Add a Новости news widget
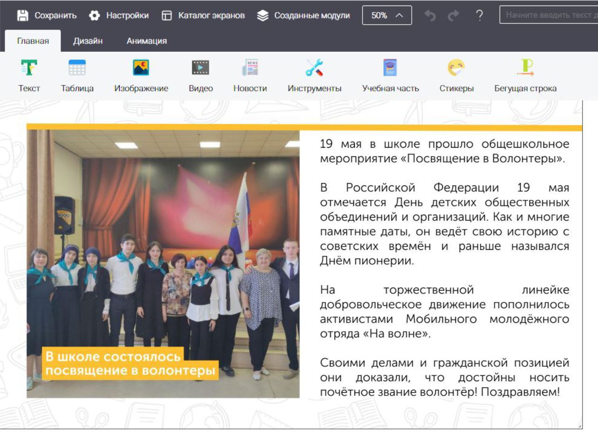The width and height of the screenshot is (598, 439). [250, 76]
